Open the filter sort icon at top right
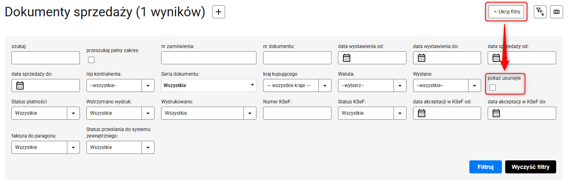Screen dimensions: 568x186 pos(540,12)
